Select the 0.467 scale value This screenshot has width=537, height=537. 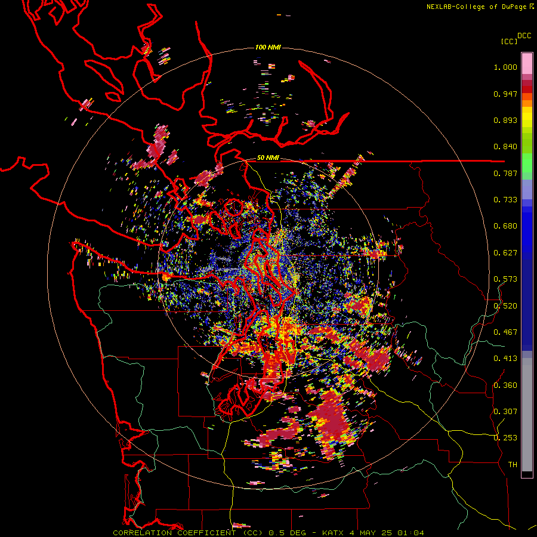[x=505, y=332]
